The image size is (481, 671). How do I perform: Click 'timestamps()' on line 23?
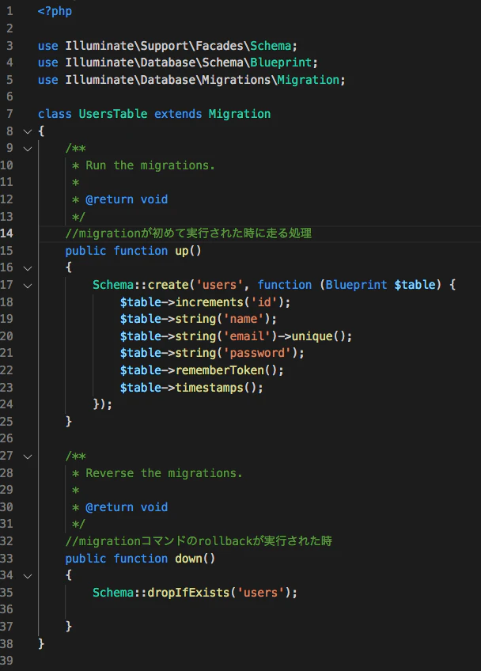point(216,387)
